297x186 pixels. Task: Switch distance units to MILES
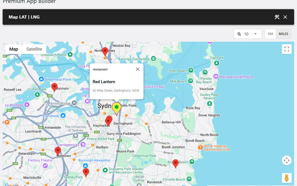point(283,34)
